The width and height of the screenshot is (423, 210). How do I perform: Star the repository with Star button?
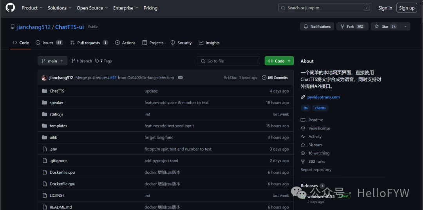click(x=385, y=26)
